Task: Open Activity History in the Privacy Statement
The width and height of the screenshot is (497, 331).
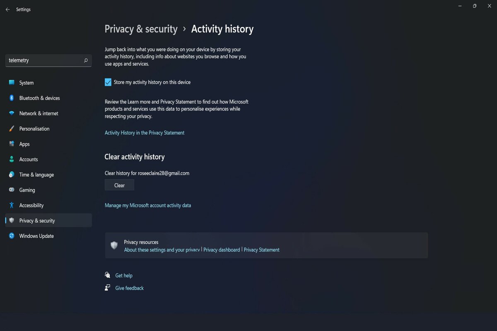Action: [145, 133]
